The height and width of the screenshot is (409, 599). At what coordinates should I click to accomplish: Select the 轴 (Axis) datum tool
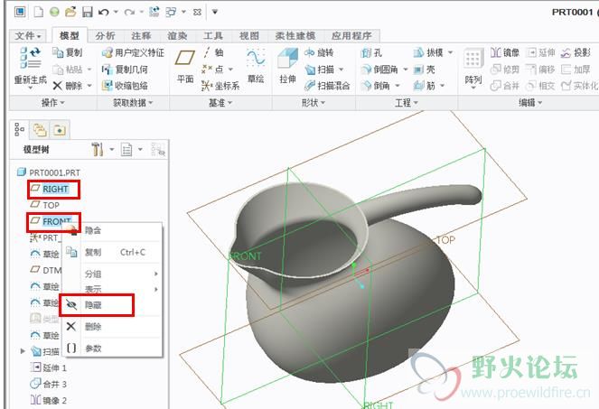(213, 52)
